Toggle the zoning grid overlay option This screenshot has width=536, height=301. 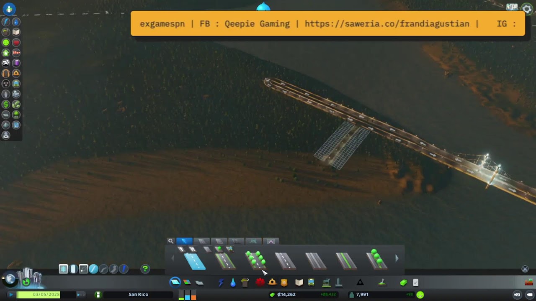(x=63, y=269)
